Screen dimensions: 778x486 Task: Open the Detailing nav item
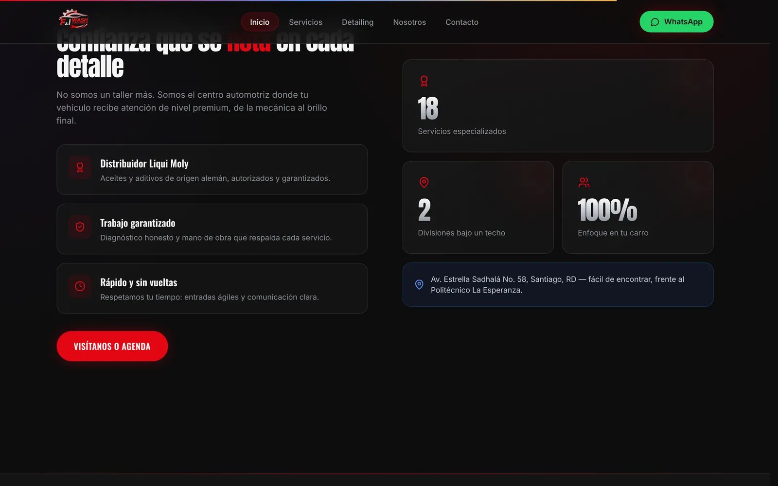point(357,22)
